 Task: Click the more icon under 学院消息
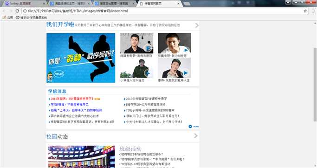point(194,126)
